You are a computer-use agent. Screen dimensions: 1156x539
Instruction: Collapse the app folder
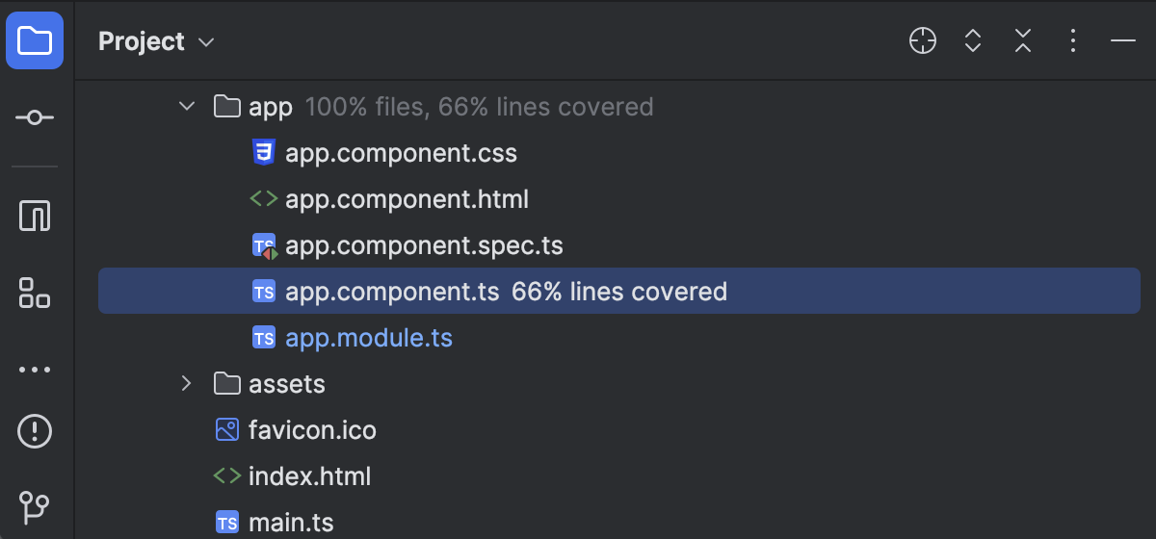click(187, 106)
